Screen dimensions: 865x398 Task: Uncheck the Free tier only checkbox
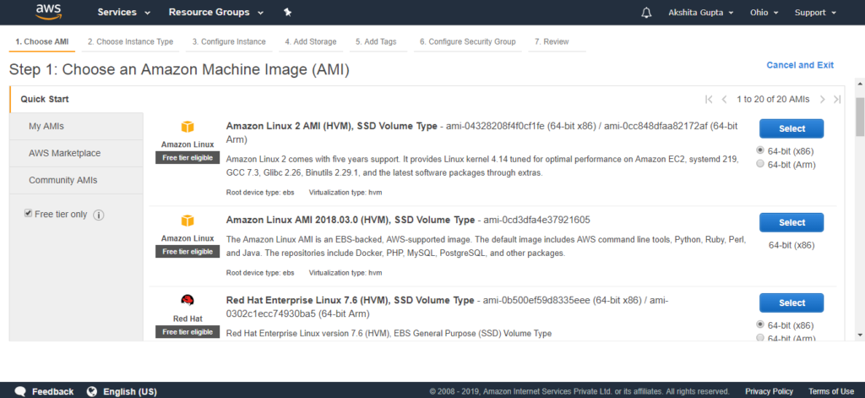(x=28, y=214)
